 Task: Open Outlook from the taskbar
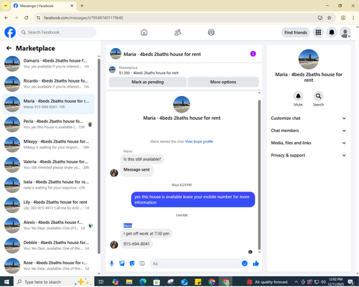tap(185, 282)
